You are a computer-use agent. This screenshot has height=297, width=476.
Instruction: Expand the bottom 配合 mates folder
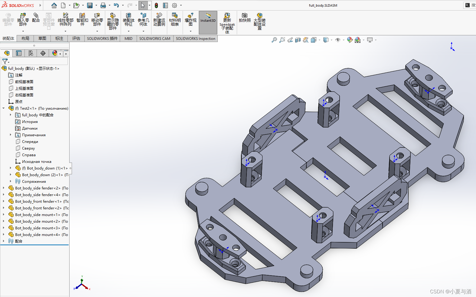coord(4,241)
